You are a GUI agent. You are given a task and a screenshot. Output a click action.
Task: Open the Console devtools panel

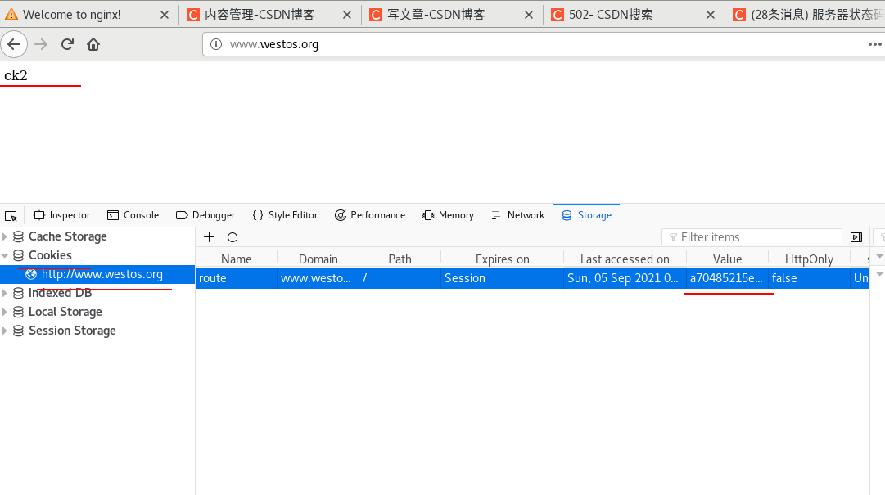(x=133, y=215)
